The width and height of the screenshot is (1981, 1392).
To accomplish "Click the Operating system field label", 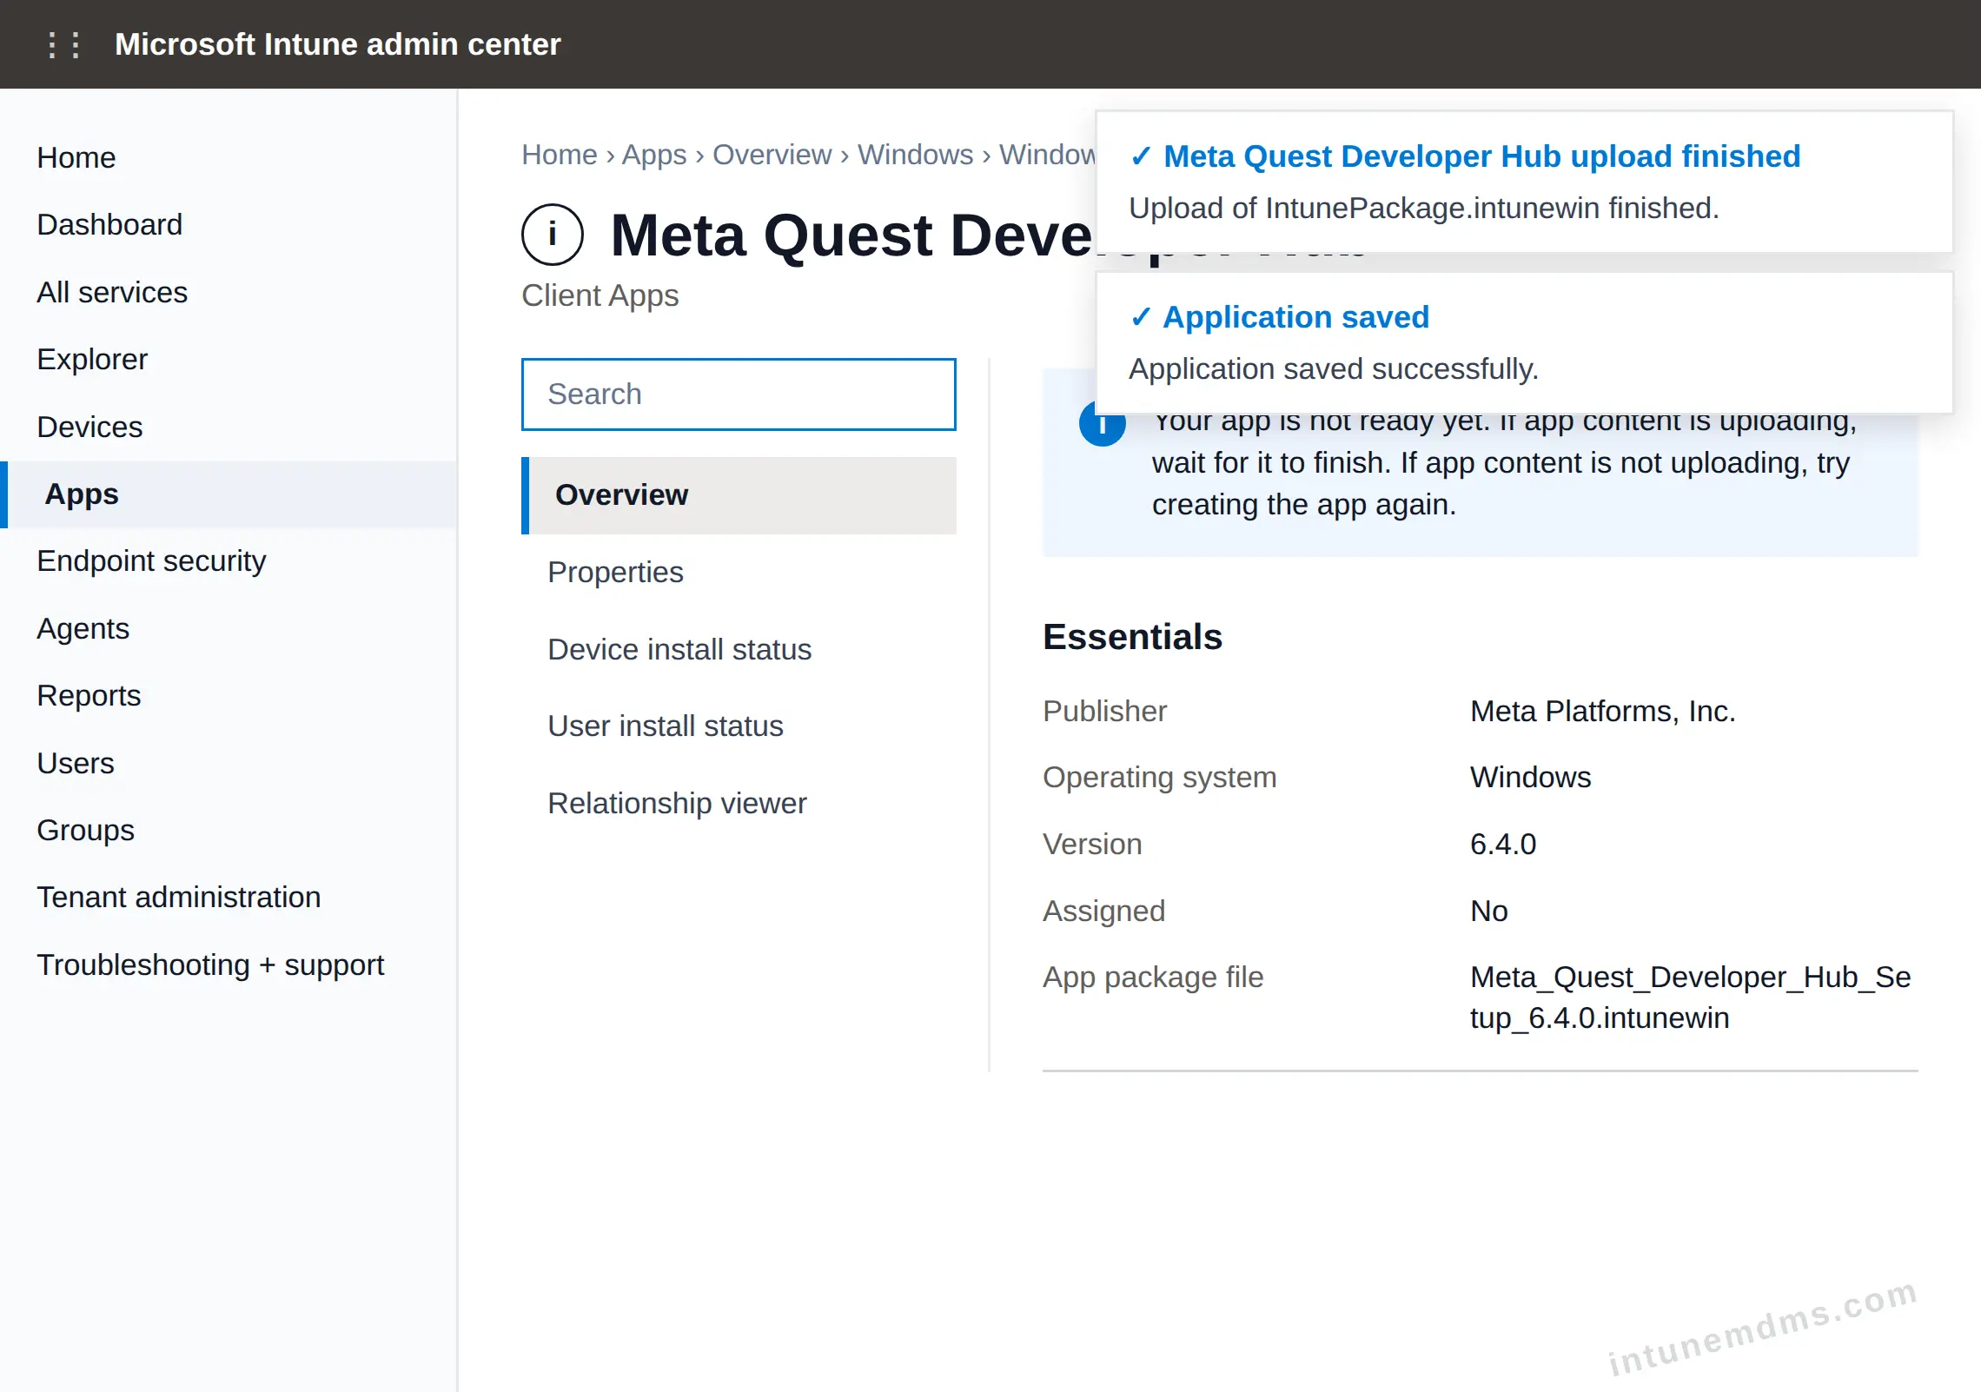I will [x=1159, y=778].
